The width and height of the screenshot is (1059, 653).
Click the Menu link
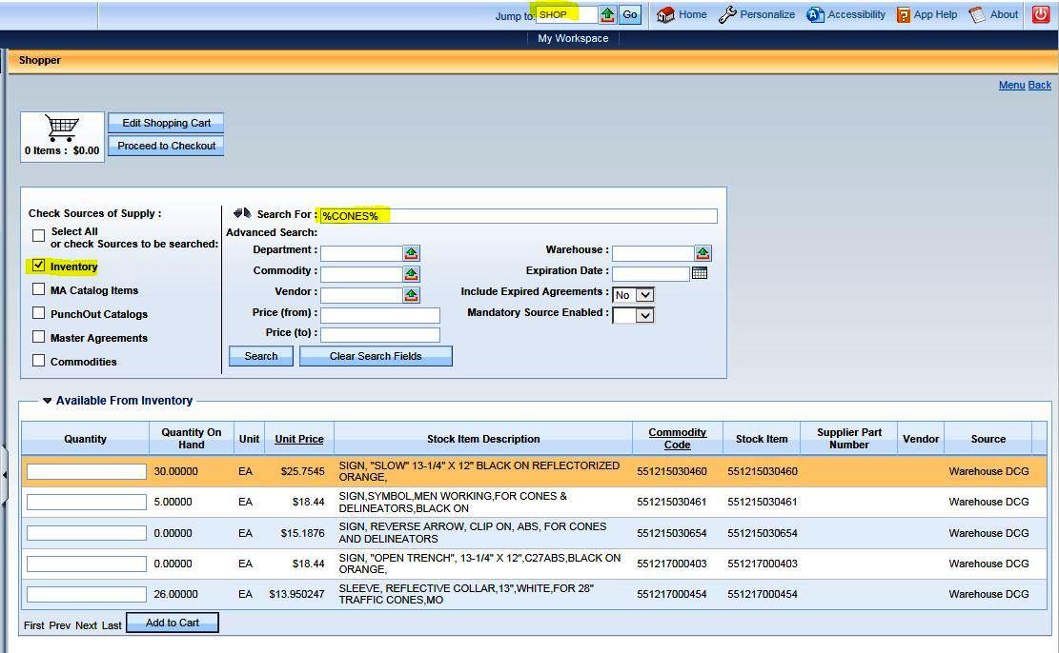click(1011, 85)
